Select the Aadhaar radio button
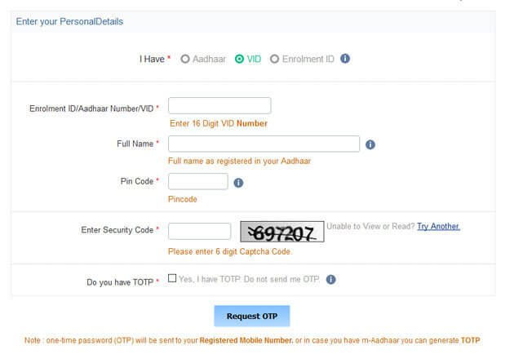 pyautogui.click(x=185, y=59)
